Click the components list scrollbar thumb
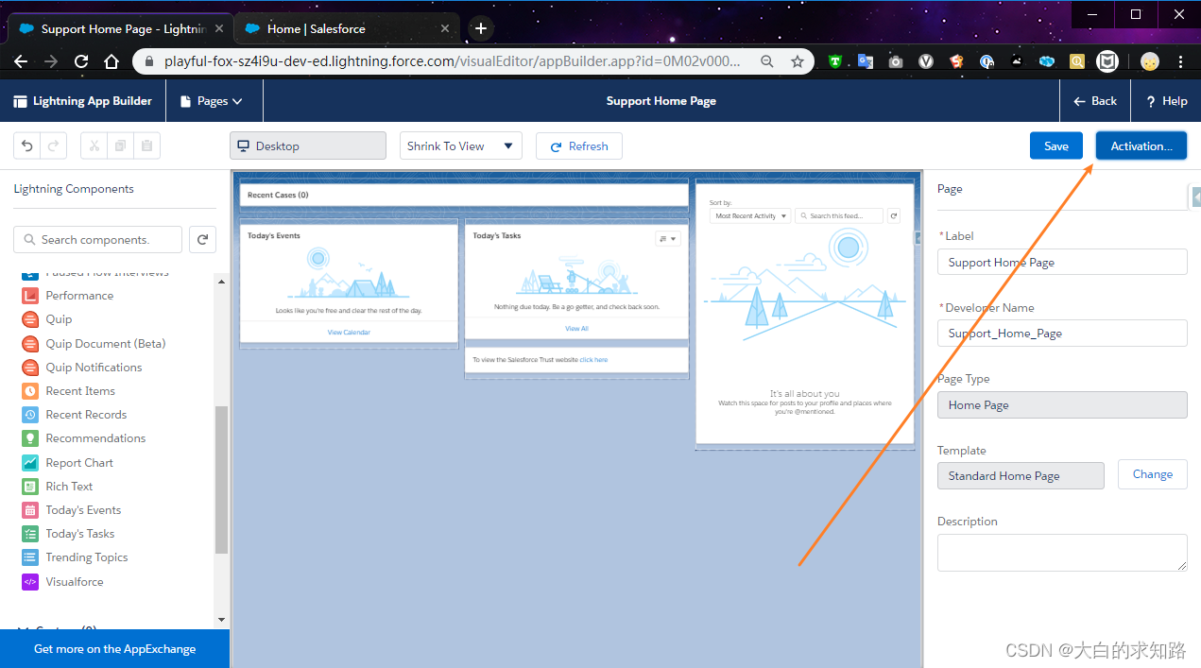Viewport: 1201px width, 668px height. point(221,479)
